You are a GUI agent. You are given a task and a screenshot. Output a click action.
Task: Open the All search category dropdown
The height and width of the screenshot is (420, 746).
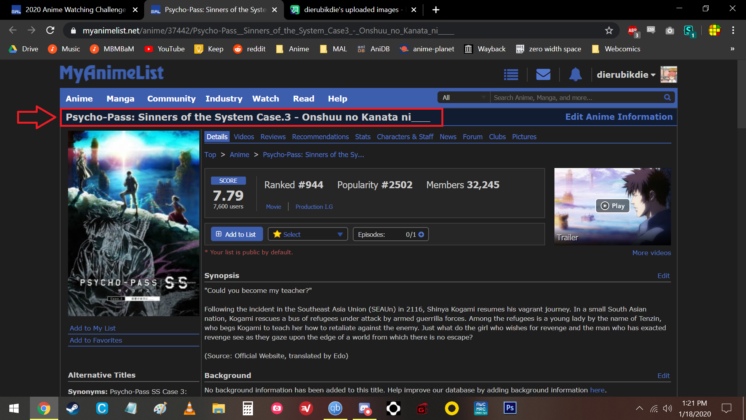coord(464,98)
